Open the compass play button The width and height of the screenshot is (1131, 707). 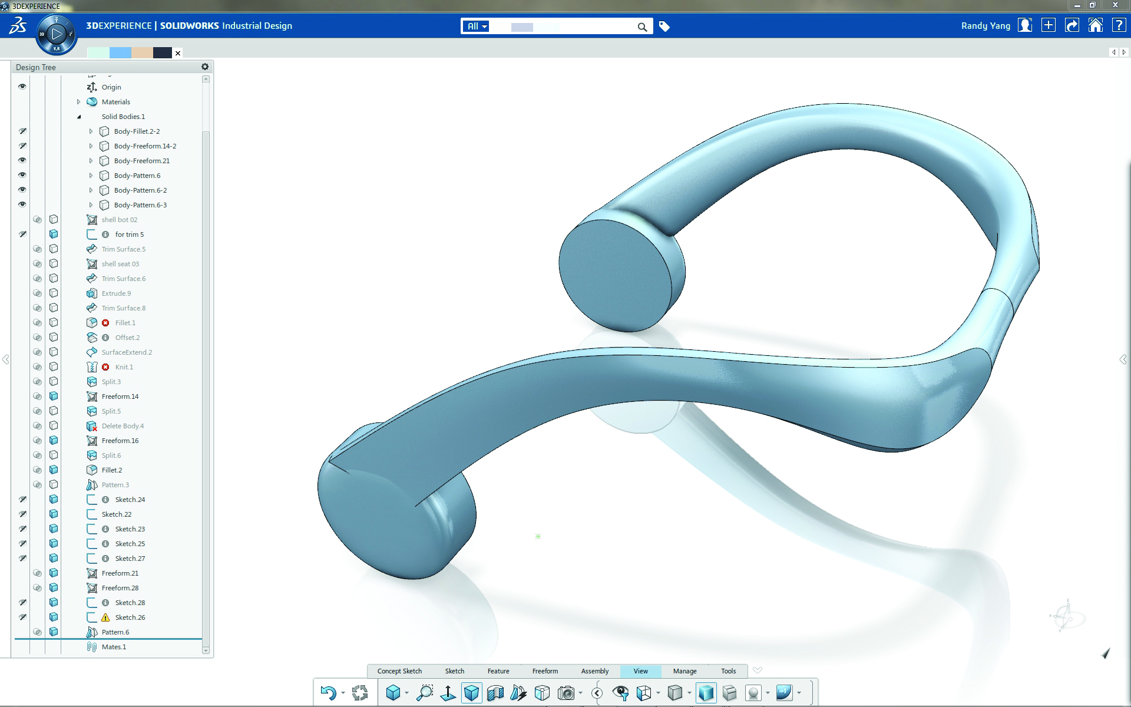[57, 34]
